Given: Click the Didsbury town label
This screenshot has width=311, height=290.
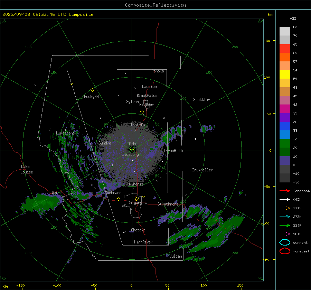Looking at the screenshot, I should click(130, 154).
